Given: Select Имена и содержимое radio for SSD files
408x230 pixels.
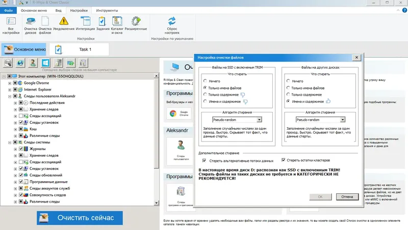Looking at the screenshot, I should click(x=205, y=101).
